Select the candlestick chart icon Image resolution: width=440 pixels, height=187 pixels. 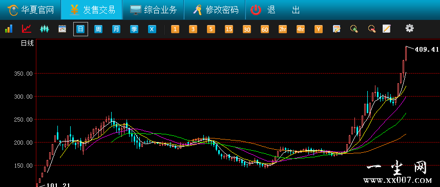(x=45, y=29)
